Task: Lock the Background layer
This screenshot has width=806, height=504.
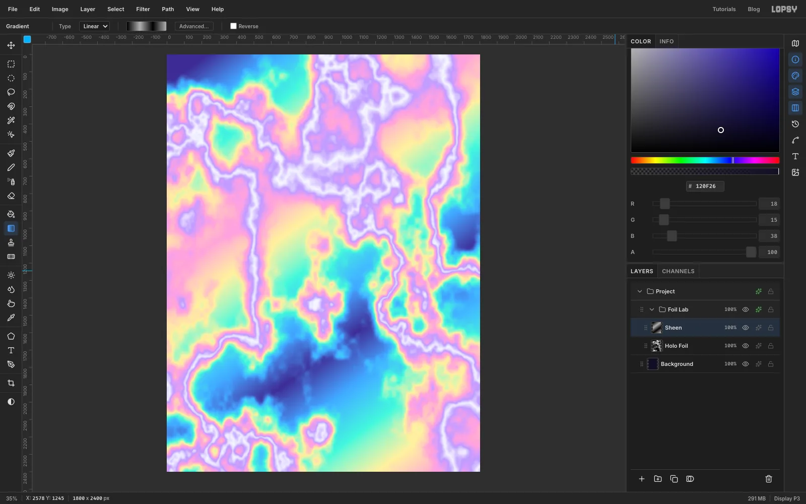Action: pyautogui.click(x=771, y=364)
